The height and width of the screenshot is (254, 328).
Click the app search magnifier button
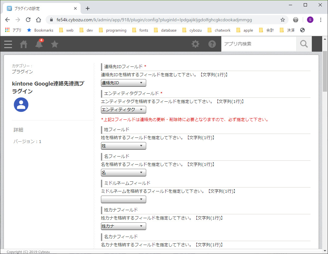coord(304,44)
